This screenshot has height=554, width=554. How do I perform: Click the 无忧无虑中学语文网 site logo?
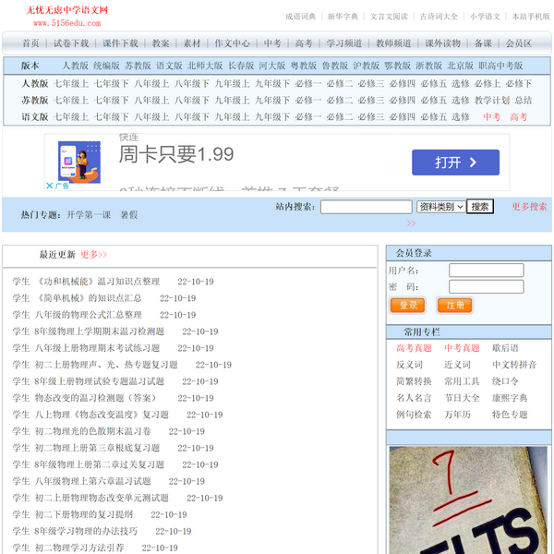click(66, 15)
